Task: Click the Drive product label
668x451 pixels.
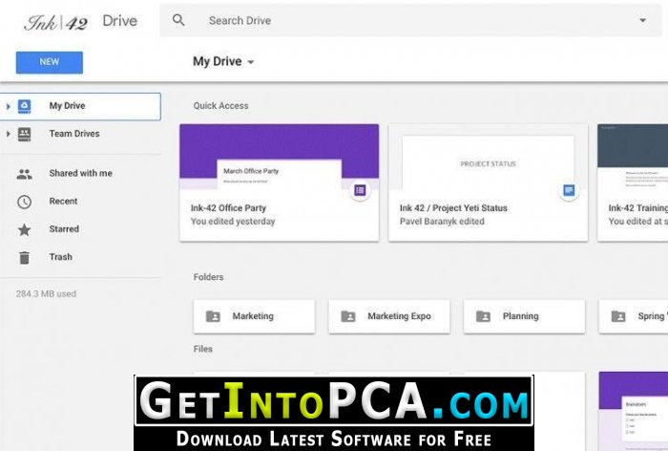Action: click(x=119, y=21)
